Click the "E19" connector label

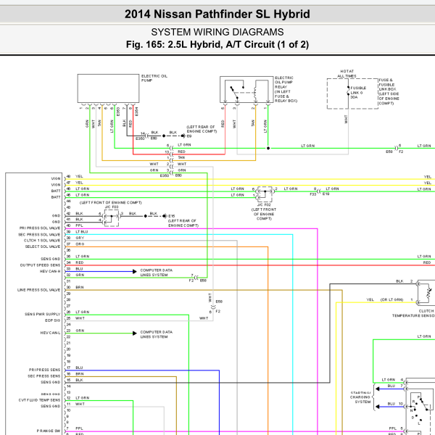[326, 194]
